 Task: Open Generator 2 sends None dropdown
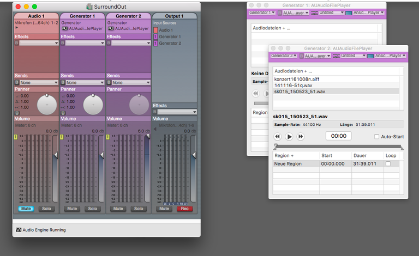[131, 82]
